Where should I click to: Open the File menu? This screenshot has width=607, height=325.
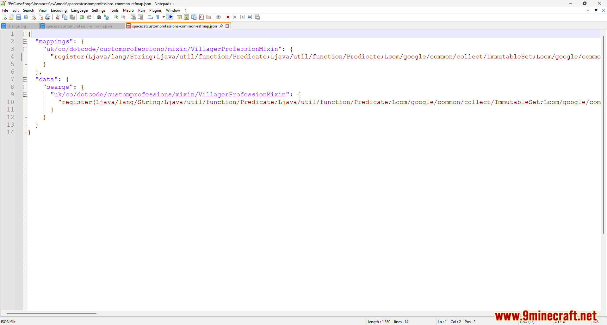(5, 10)
